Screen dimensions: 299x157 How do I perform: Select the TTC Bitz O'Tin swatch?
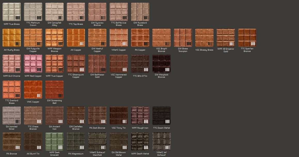140,64
